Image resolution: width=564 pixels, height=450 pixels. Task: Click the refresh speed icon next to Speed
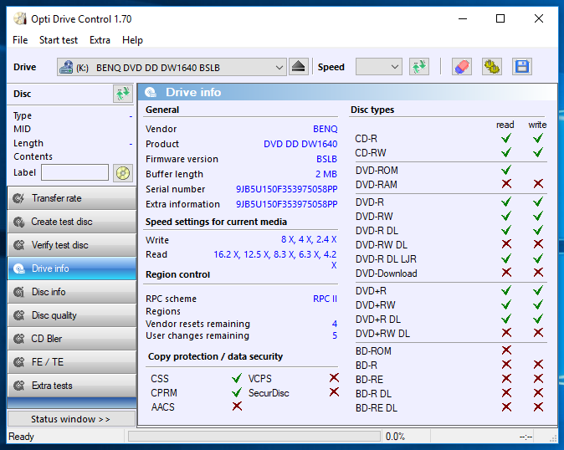[419, 67]
